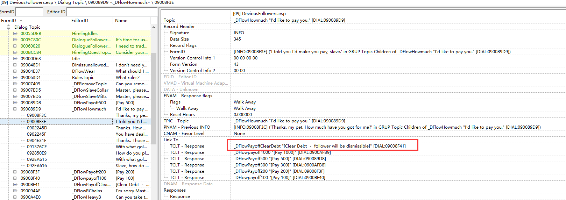566x200 pixels.
Task: Click the PNAM - Previous INFO value
Action: 387,127
